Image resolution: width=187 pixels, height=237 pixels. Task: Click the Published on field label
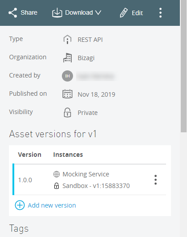tap(28, 94)
